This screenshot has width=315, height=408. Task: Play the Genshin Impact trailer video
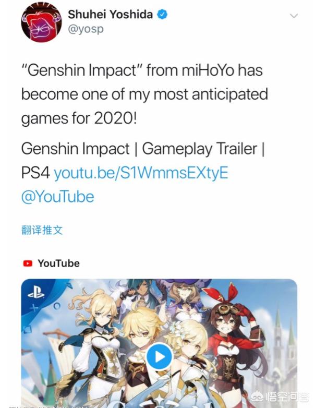pos(159,357)
